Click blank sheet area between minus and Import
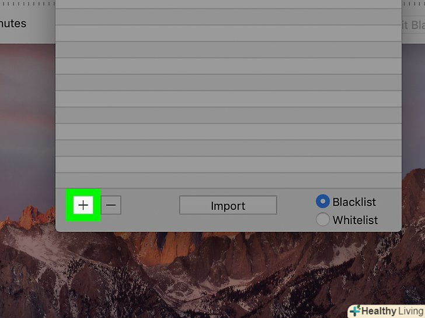This screenshot has height=318, width=425. (x=150, y=205)
